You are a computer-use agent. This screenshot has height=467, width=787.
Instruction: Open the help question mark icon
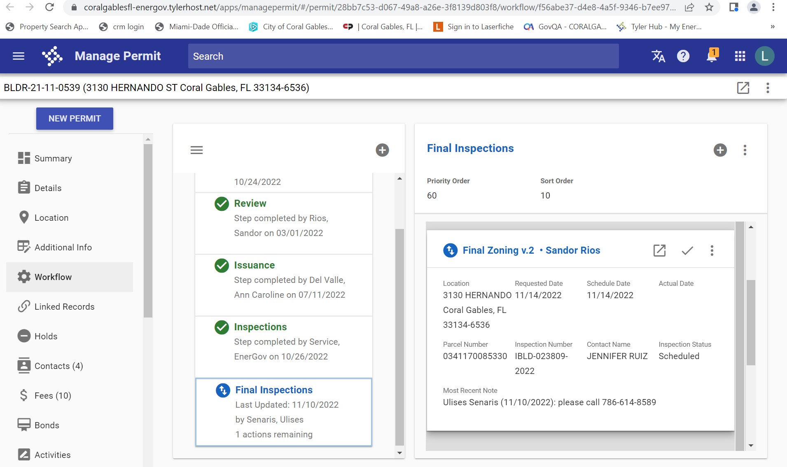[x=683, y=56]
